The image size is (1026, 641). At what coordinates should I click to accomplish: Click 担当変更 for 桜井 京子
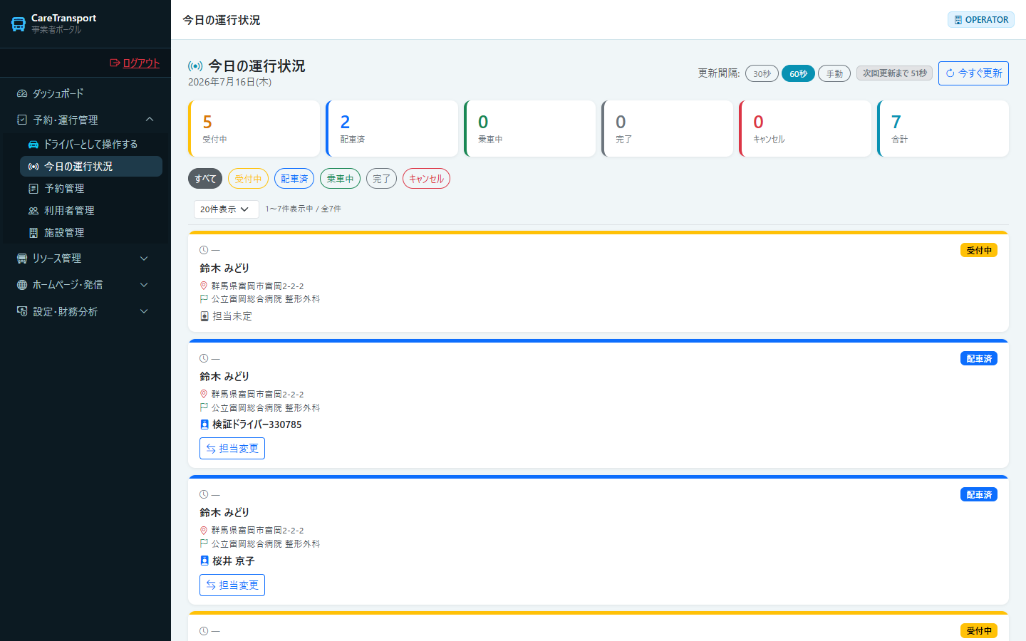coord(232,585)
